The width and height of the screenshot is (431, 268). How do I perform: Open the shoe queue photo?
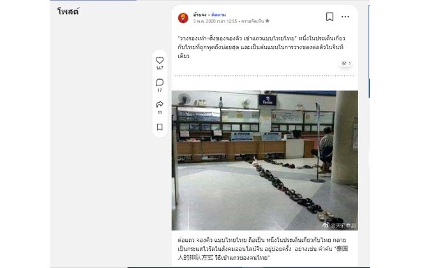(265, 160)
